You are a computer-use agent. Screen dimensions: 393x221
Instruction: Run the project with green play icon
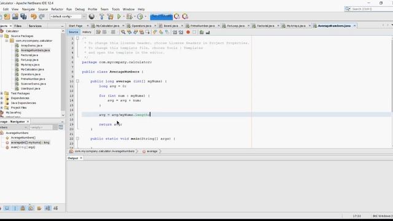(x=119, y=17)
